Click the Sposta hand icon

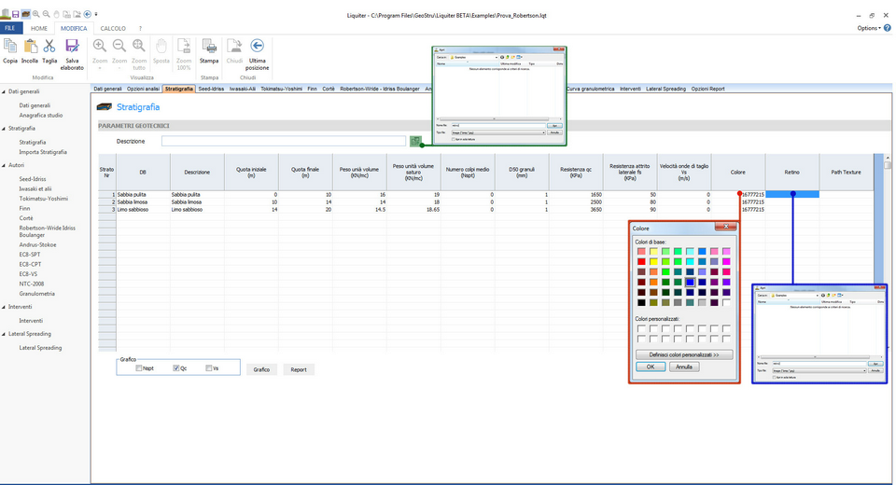161,47
